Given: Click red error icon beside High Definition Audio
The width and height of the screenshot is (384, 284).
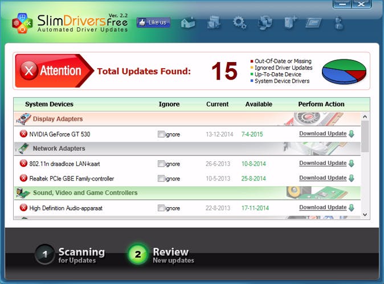Looking at the screenshot, I should 23,208.
